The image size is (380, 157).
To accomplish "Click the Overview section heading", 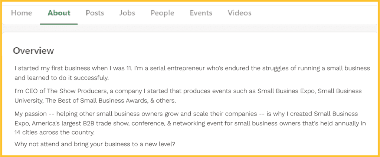I will point(33,51).
